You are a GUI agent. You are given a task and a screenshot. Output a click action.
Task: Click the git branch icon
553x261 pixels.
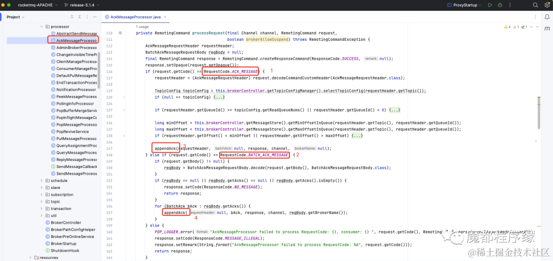coord(66,5)
